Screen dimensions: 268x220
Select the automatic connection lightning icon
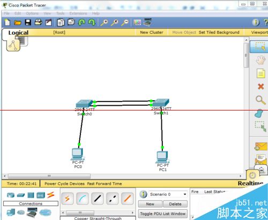[x=67, y=199]
